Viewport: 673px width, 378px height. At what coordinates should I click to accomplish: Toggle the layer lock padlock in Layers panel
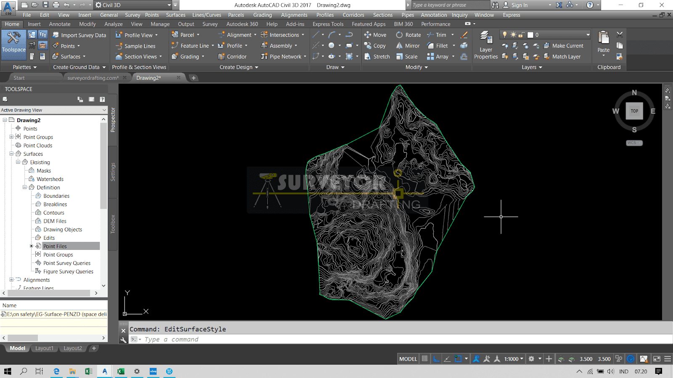pyautogui.click(x=521, y=34)
